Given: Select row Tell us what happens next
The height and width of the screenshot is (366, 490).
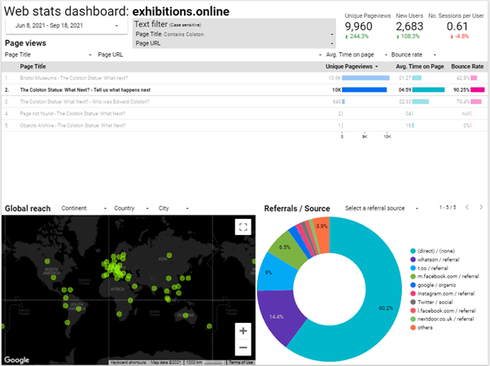Looking at the screenshot, I should point(245,90).
